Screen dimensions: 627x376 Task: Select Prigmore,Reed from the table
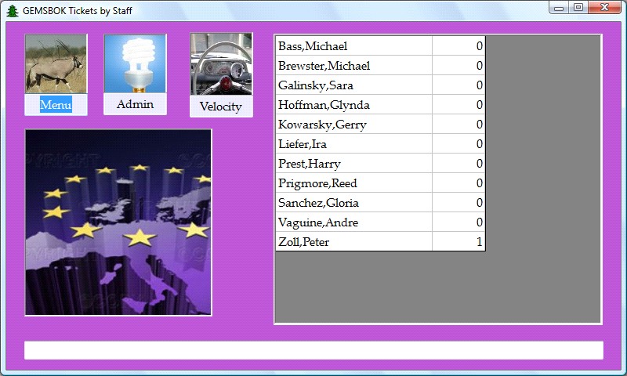pos(353,183)
